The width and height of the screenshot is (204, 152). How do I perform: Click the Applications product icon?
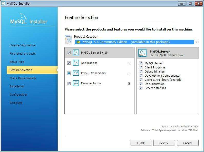click(76, 63)
